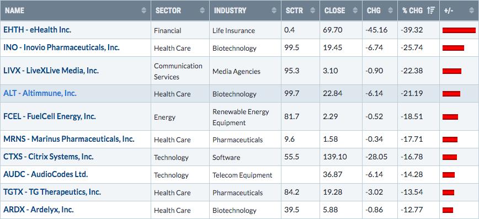Toggle sort arrows beside INDUSTRY header
This screenshot has width=479, height=219.
tap(274, 10)
